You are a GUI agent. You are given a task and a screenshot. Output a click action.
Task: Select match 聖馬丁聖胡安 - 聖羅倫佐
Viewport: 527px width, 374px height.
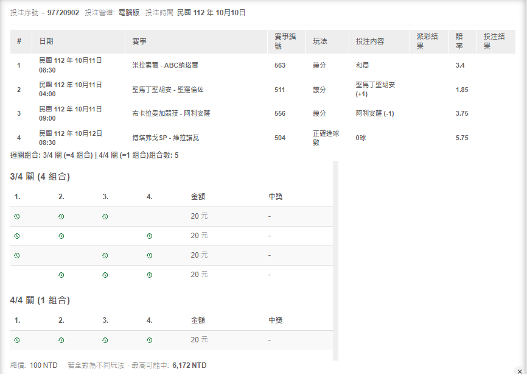(x=168, y=90)
